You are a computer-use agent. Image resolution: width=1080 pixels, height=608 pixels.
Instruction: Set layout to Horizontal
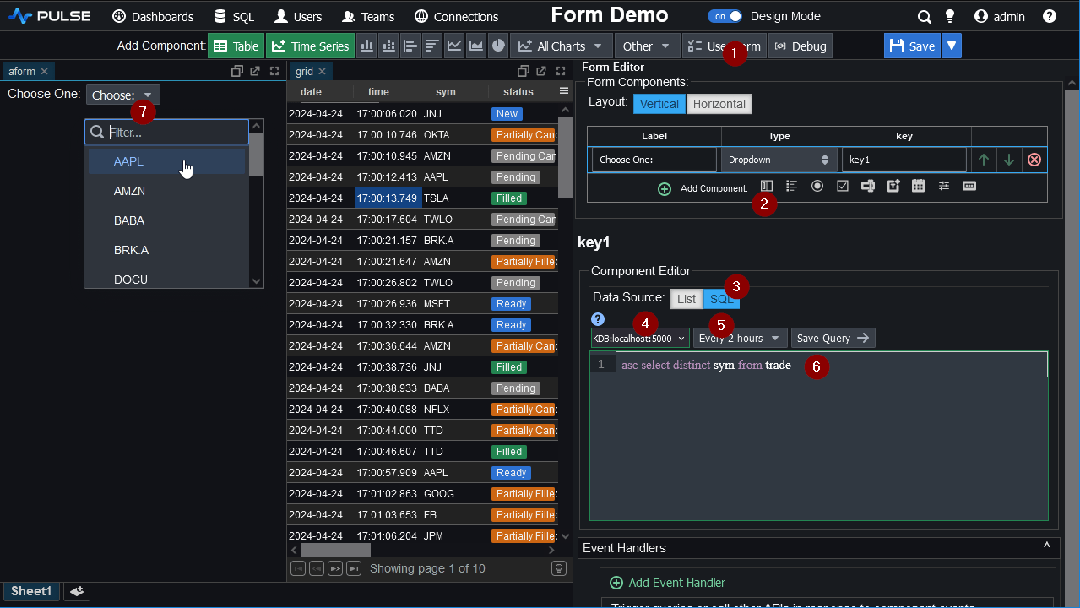pos(719,104)
